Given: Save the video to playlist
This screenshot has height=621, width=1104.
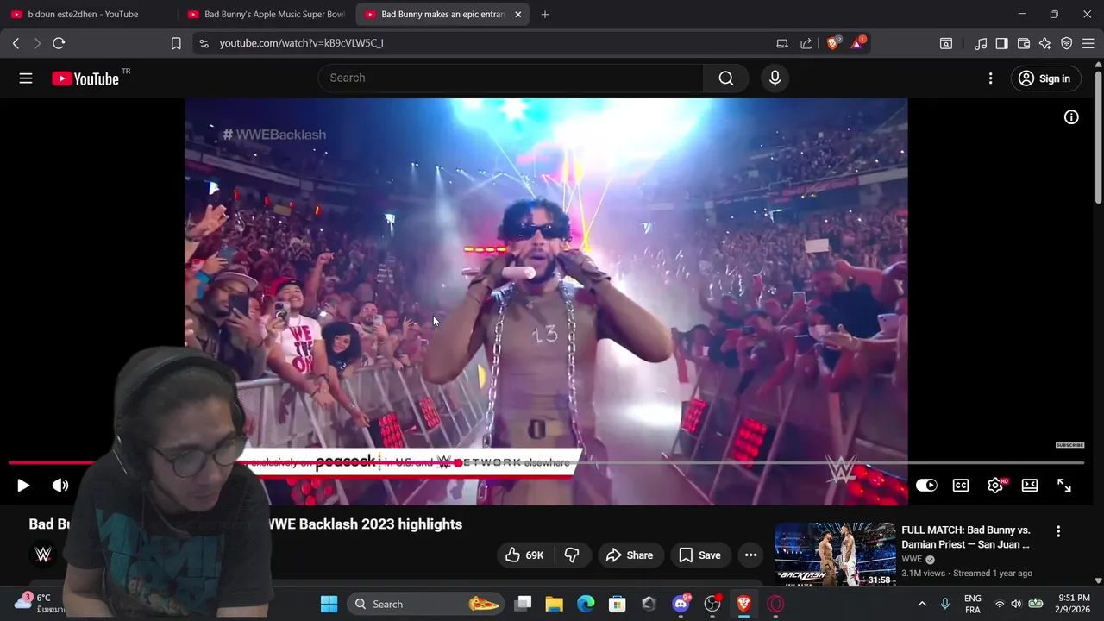Looking at the screenshot, I should pyautogui.click(x=700, y=555).
